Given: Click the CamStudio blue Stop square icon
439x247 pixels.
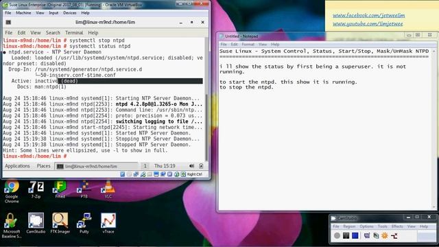Looking at the screenshot, I should click(x=355, y=235).
